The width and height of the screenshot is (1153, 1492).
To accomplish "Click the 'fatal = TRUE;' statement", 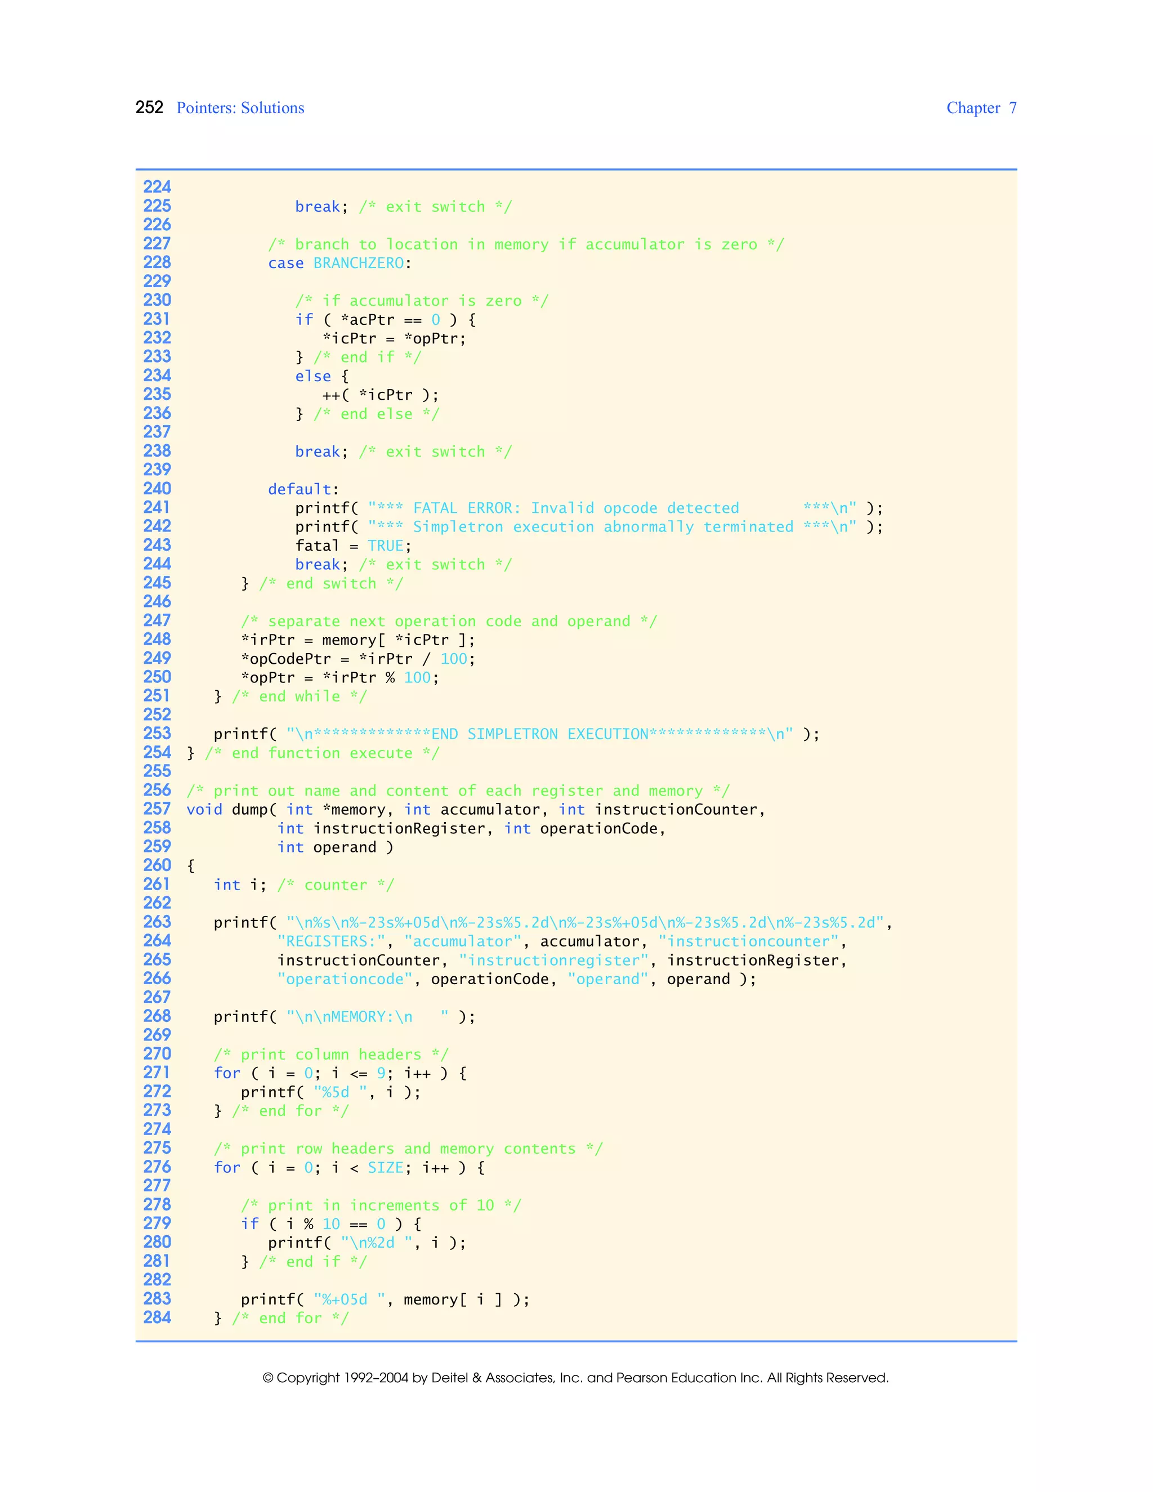I will point(353,546).
